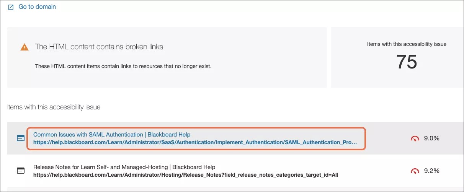Click the broken links issue heading

point(99,47)
